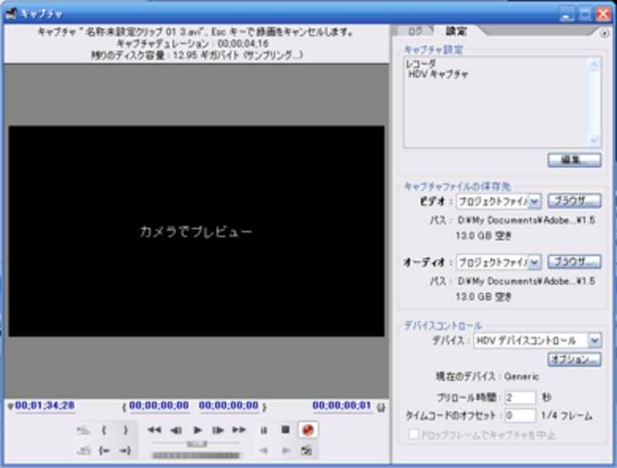
Task: Go to In point icon
Action: [x=104, y=451]
